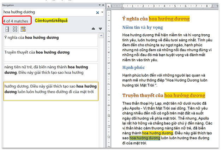
Task: Select the highlighted fourth search result
Action: 50,91
